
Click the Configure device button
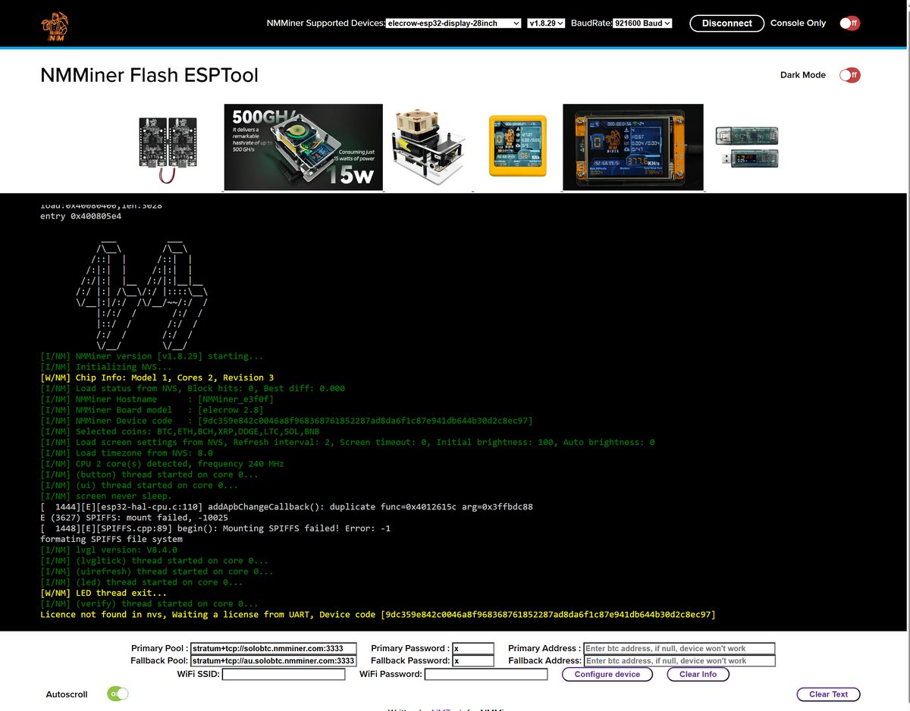607,674
